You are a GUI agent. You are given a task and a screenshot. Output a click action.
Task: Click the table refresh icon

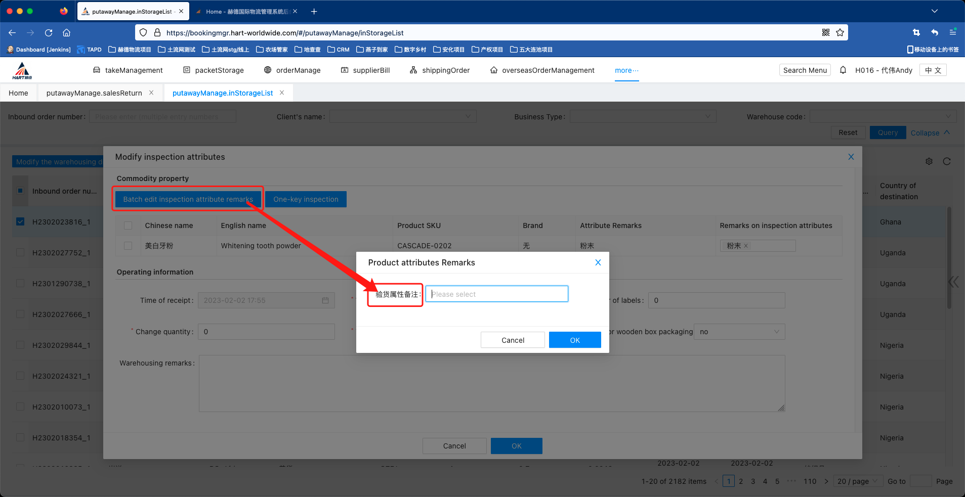tap(947, 161)
